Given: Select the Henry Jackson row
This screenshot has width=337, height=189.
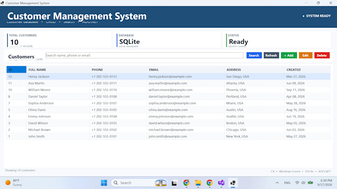Looking at the screenshot, I should pyautogui.click(x=168, y=76).
